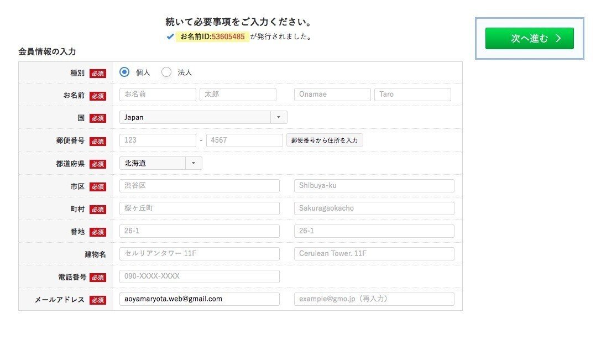Focus the phone number 090-XXXX-XXXX field
Viewport: 601px width, 355px height.
click(x=199, y=276)
